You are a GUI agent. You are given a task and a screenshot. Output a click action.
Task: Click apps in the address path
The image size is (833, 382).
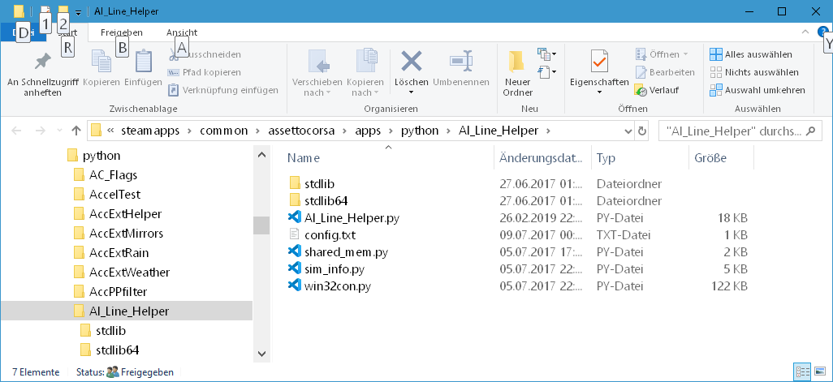coord(368,131)
